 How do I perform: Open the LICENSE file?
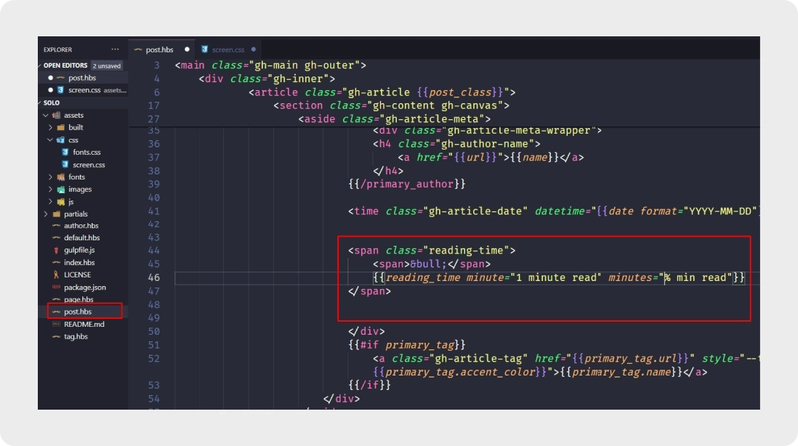[x=77, y=275]
